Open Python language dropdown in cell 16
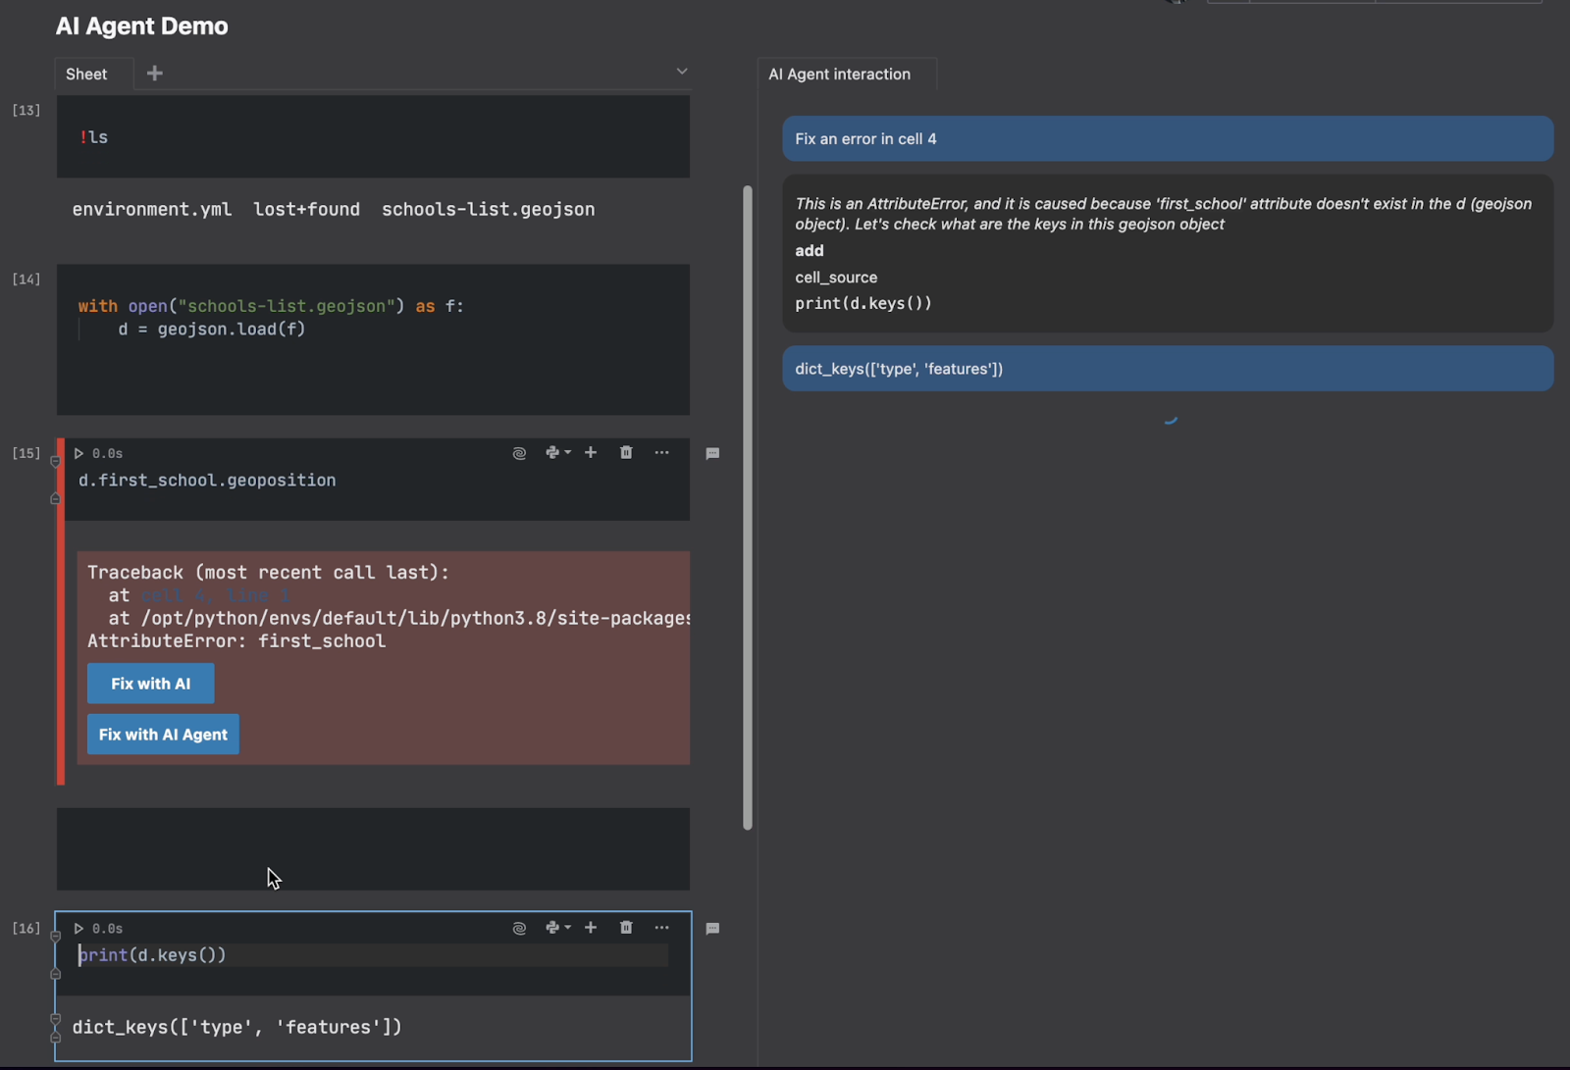This screenshot has height=1070, width=1570. [x=557, y=927]
